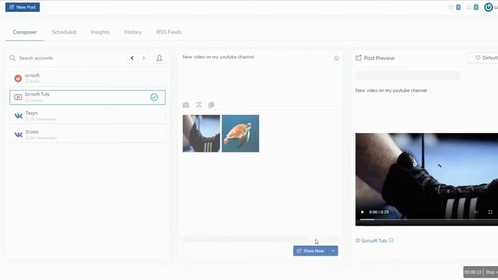Open the Scheduled tab

[64, 32]
